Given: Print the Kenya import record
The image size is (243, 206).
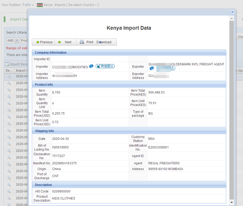Looking at the screenshot, I should (x=87, y=42).
